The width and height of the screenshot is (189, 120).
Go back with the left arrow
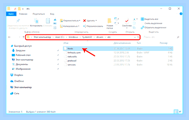tap(9, 37)
